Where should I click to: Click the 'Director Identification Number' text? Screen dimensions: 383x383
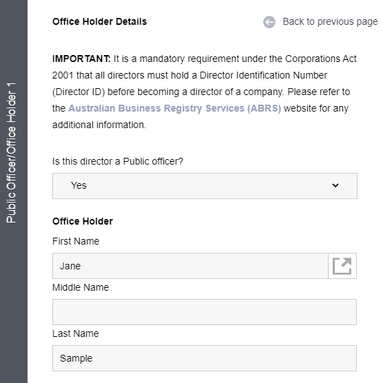pos(263,75)
